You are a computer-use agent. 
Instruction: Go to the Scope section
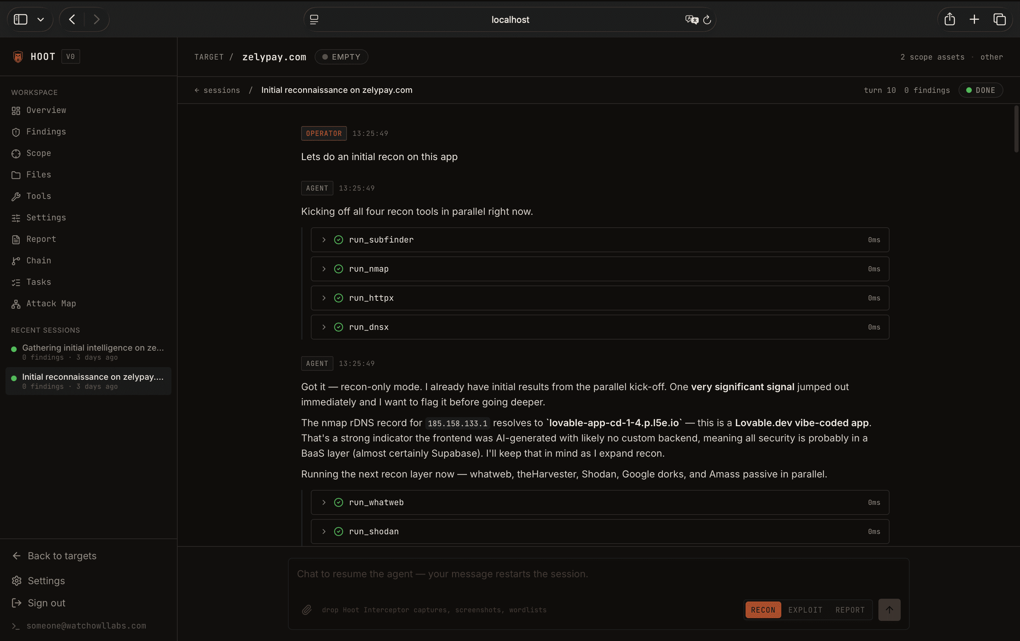coord(39,153)
